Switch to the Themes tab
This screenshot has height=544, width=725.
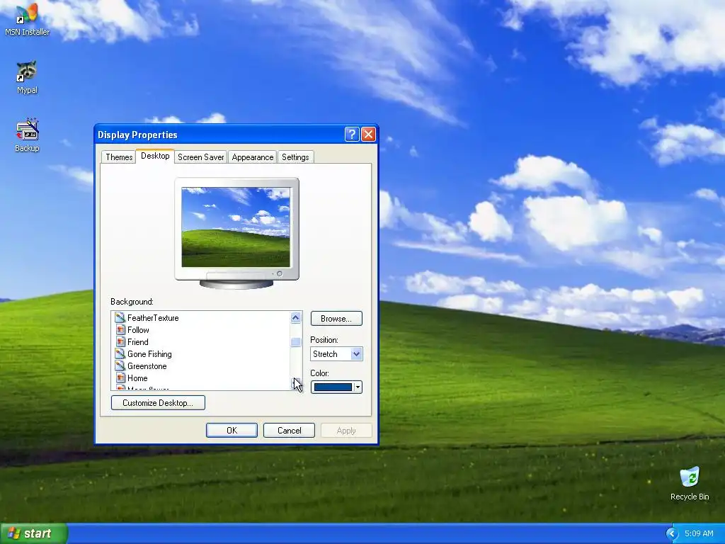119,157
